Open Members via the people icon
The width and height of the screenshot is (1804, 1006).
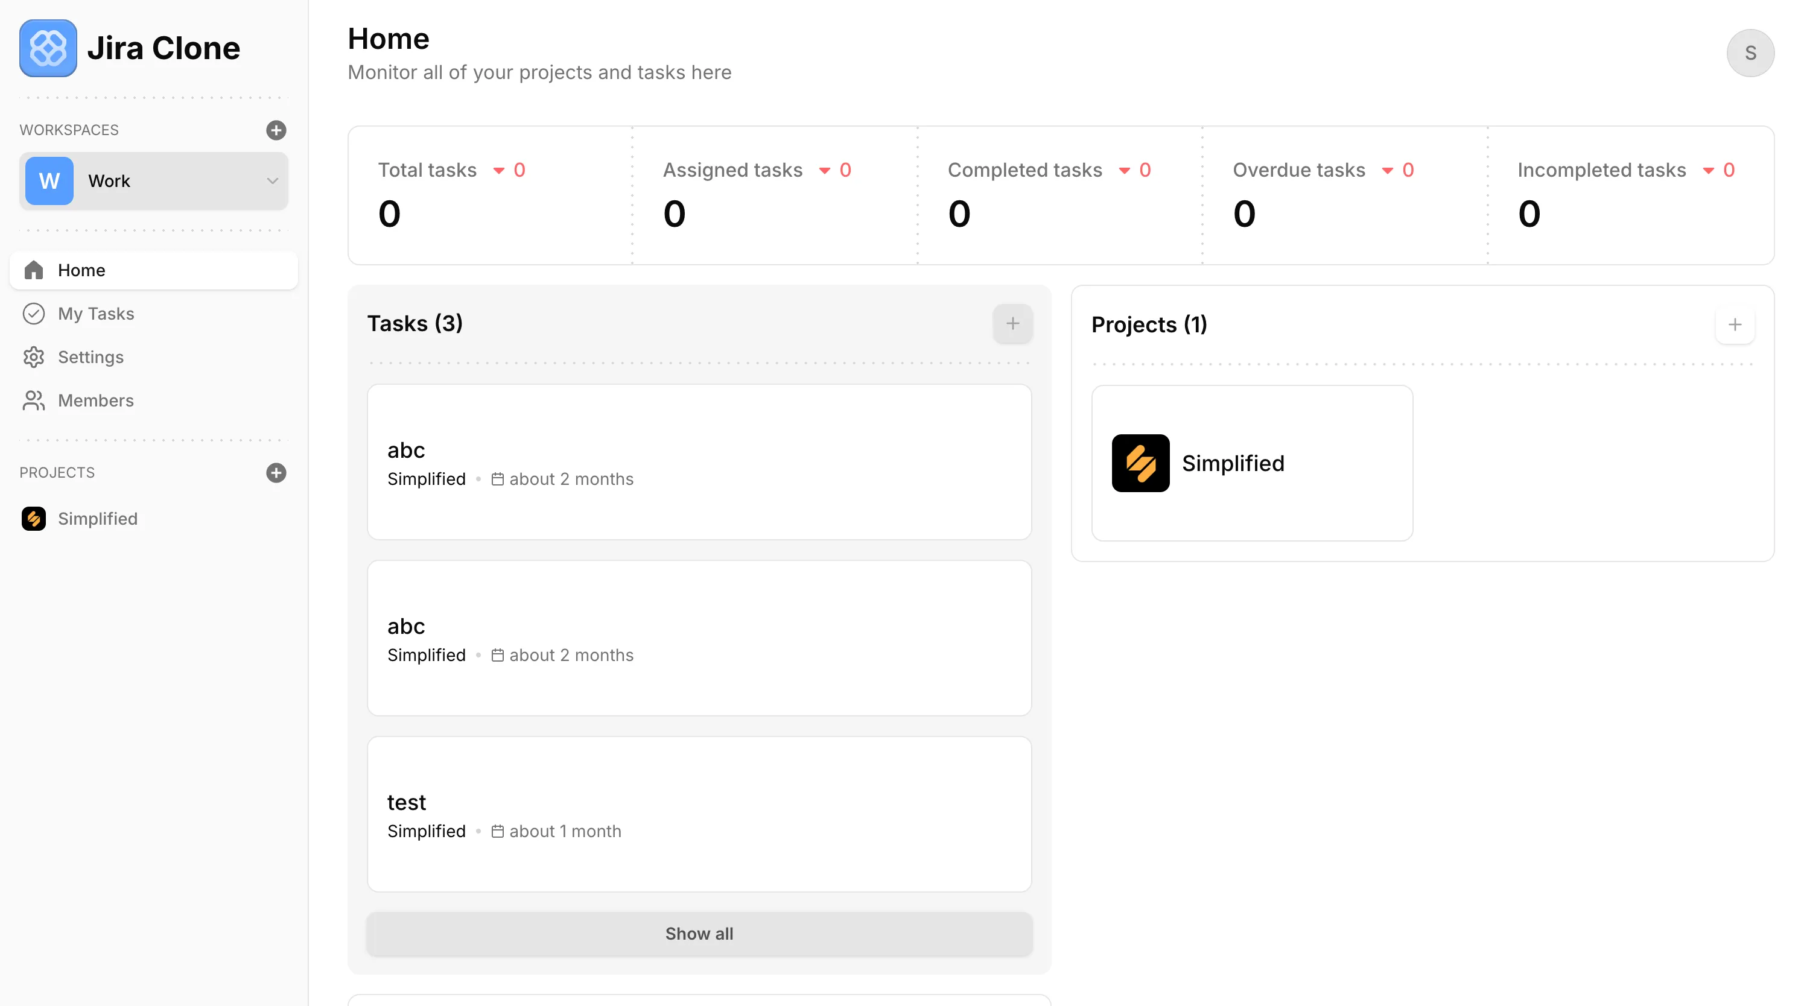click(x=34, y=400)
